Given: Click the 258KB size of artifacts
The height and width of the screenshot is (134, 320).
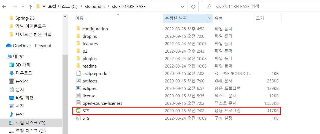Looking at the screenshot, I should [273, 81].
